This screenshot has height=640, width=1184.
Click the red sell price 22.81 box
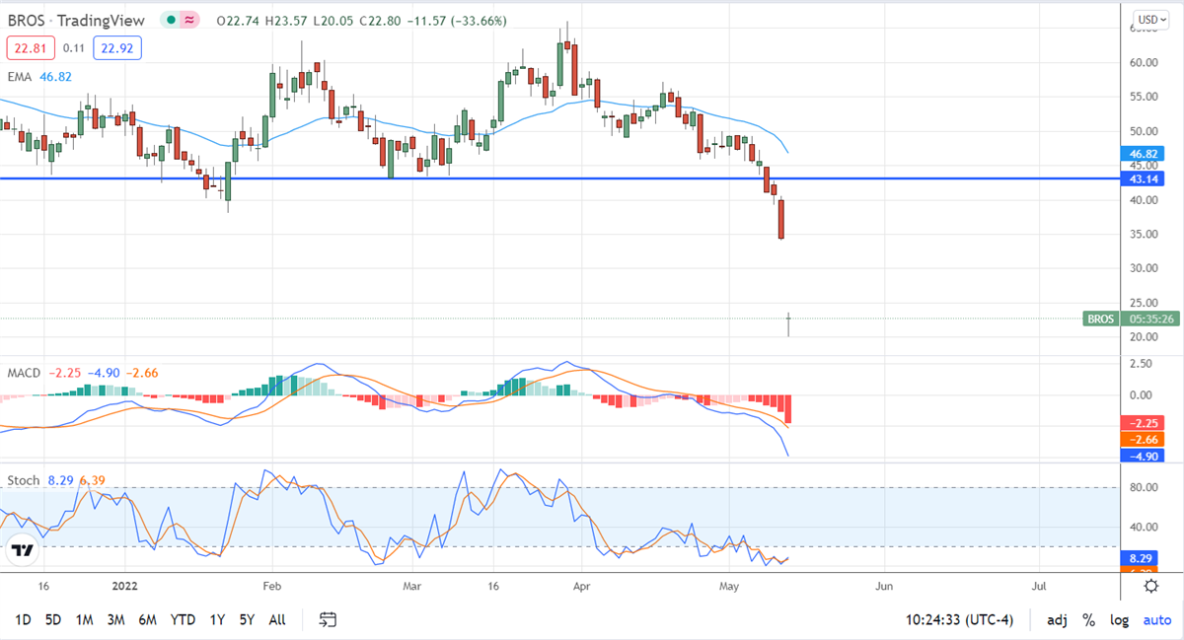pos(26,46)
